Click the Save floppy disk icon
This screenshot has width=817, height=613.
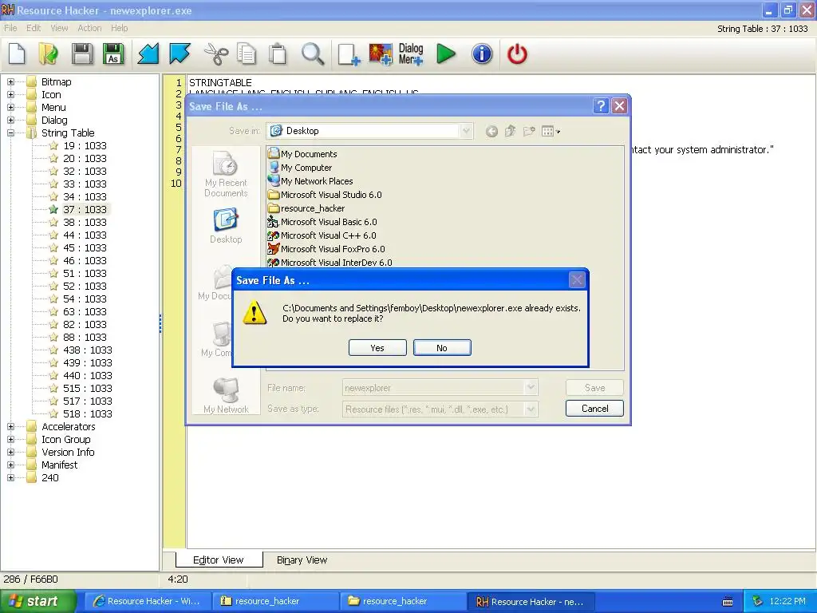(82, 54)
